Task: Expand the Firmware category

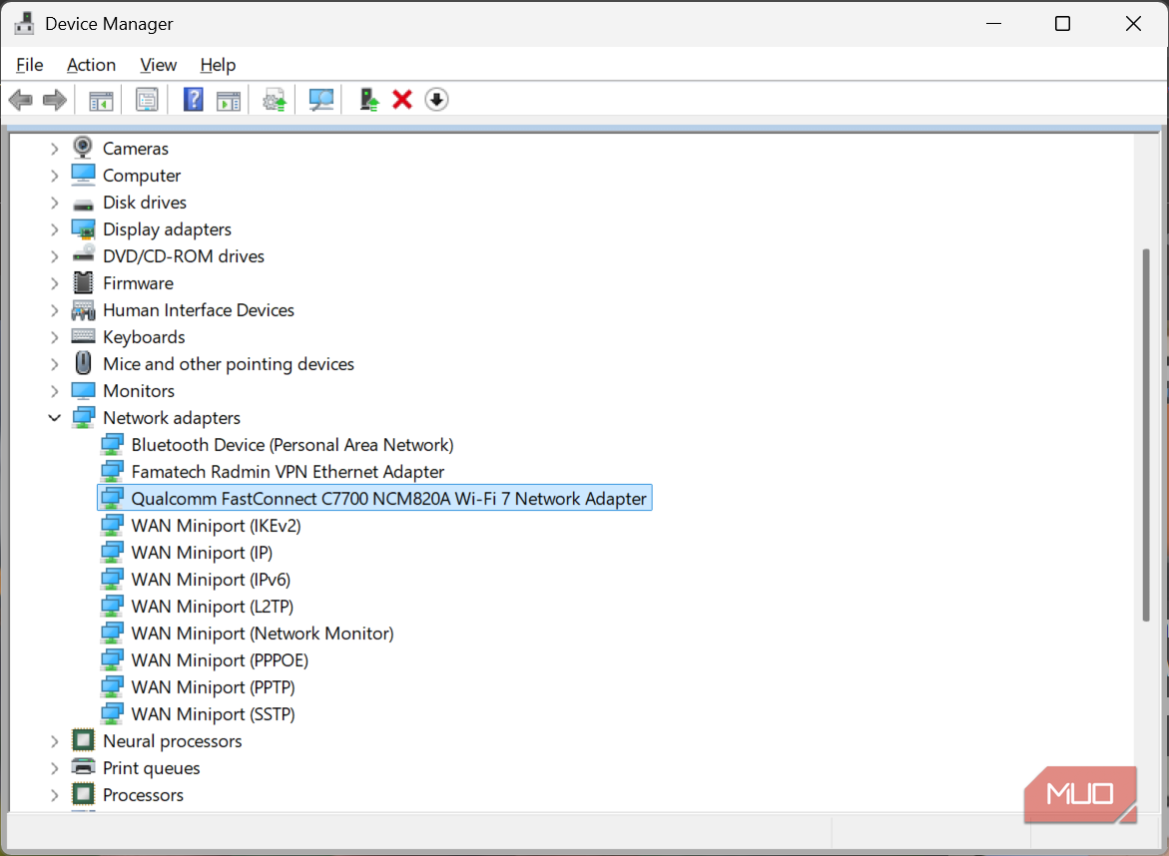Action: point(54,284)
